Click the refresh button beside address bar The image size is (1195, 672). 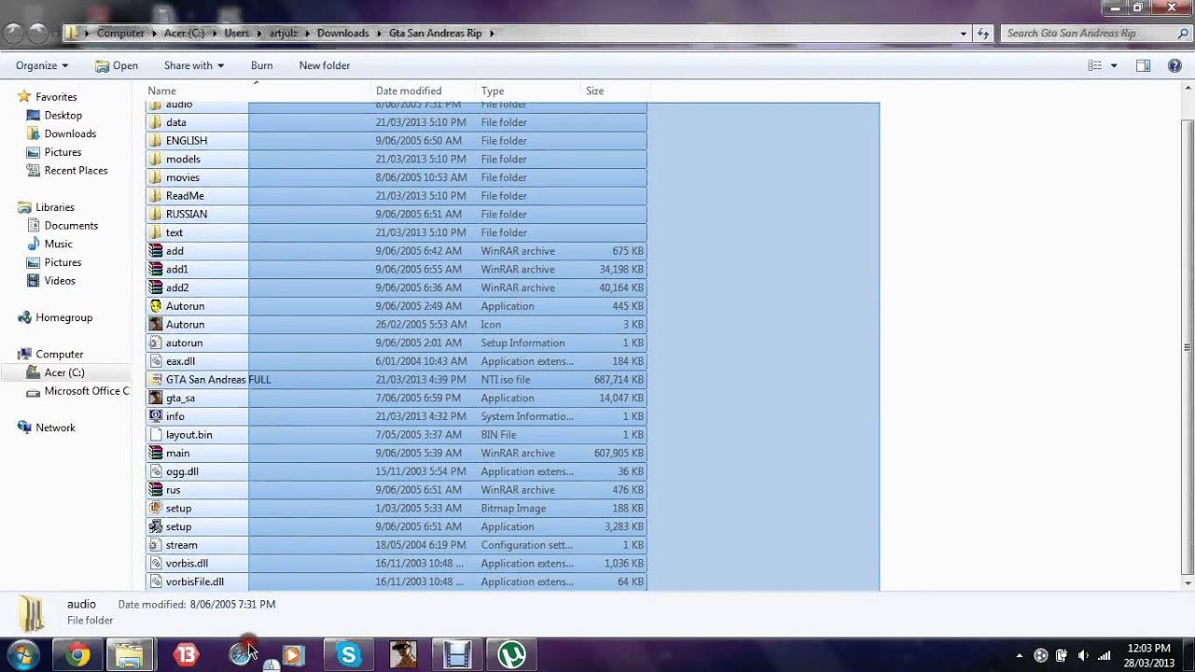coord(983,33)
